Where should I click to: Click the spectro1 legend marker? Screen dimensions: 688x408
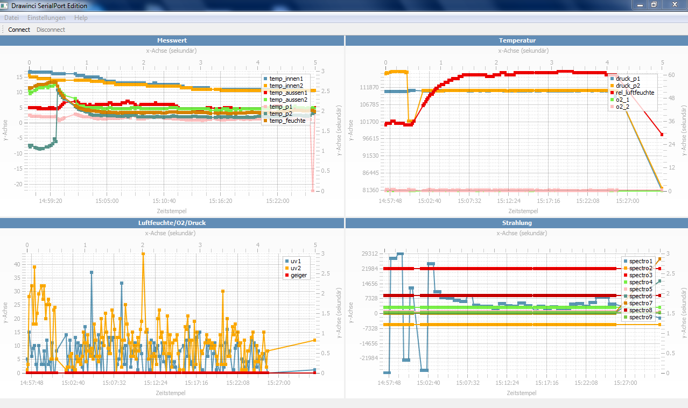pyautogui.click(x=625, y=261)
